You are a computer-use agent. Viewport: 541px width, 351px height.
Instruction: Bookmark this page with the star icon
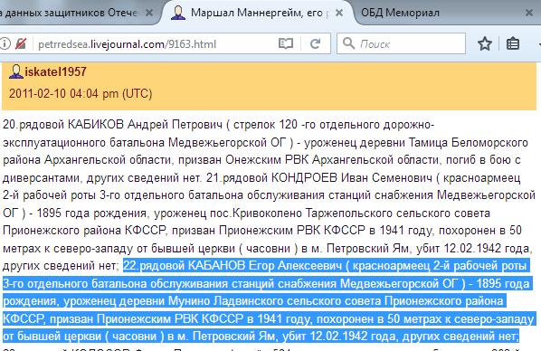pyautogui.click(x=485, y=43)
